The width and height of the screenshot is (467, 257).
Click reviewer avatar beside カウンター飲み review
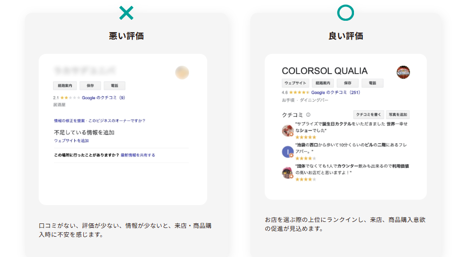point(288,172)
